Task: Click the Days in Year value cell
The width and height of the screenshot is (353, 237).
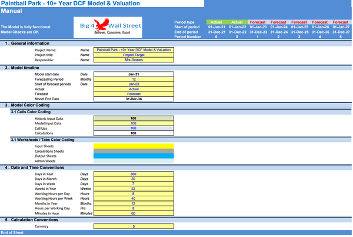Action: click(133, 174)
